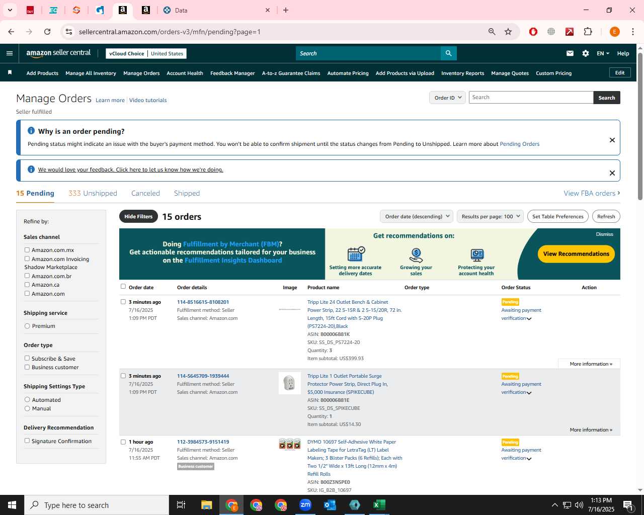This screenshot has height=515, width=644.
Task: Check the Subscribe & Save order type
Action: tap(27, 358)
